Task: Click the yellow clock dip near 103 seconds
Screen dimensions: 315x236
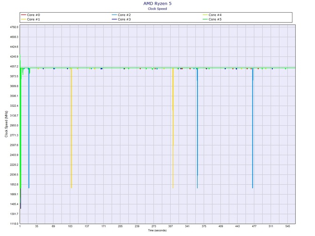Action: [x=71, y=128]
